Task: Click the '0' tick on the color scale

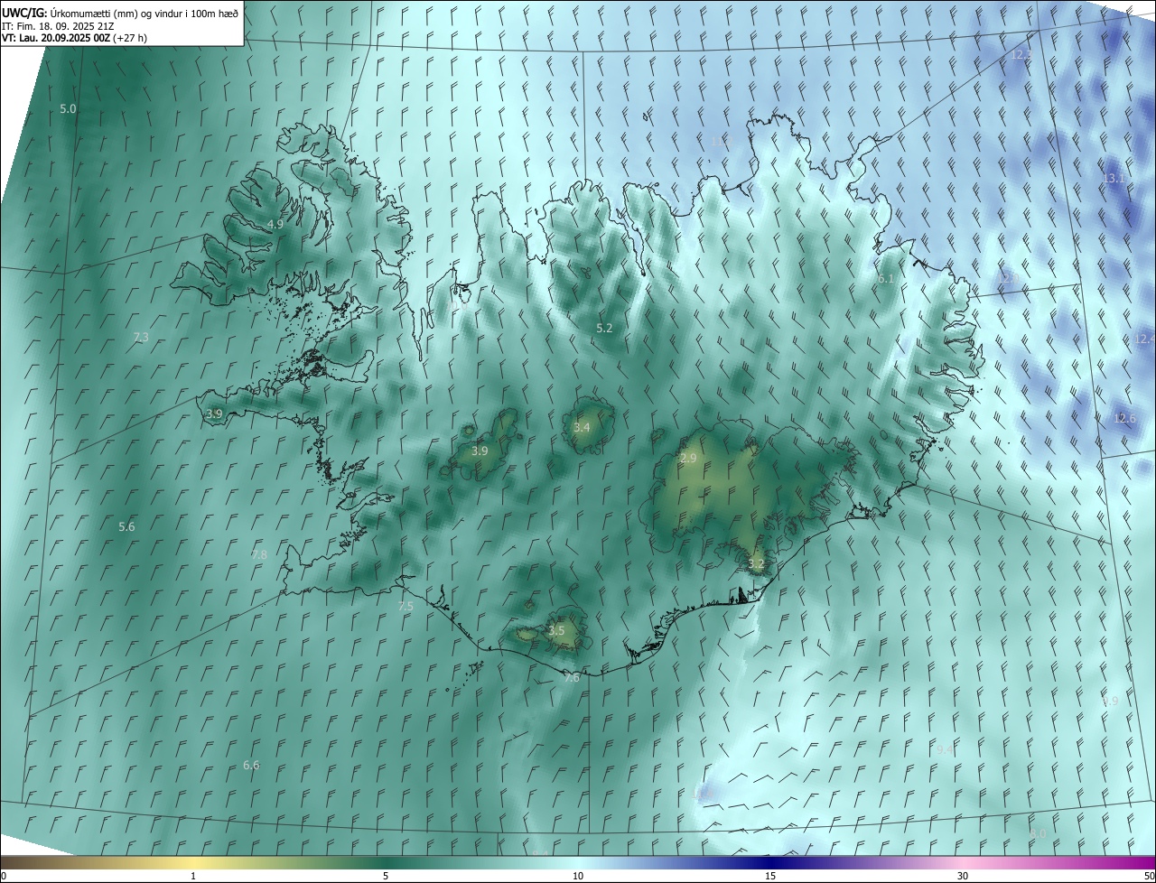Action: click(x=4, y=876)
